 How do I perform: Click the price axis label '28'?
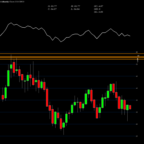137,124
